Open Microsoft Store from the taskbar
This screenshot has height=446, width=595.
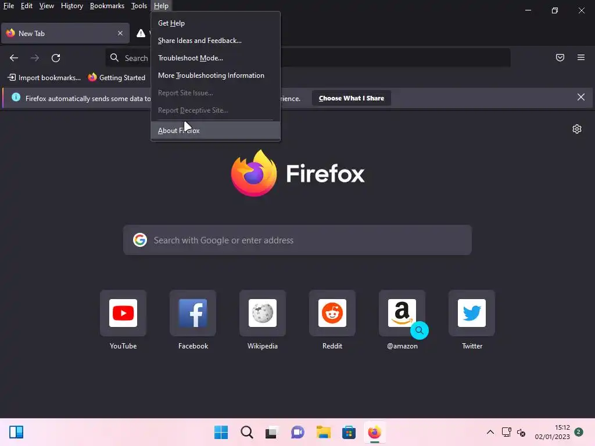tap(349, 432)
